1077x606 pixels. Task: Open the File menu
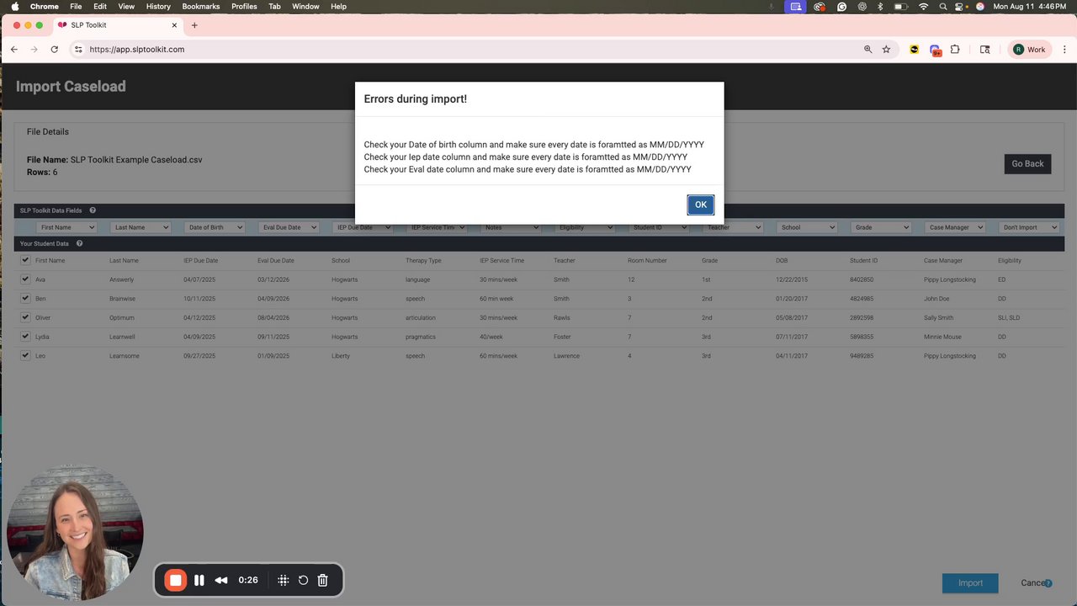click(x=76, y=6)
